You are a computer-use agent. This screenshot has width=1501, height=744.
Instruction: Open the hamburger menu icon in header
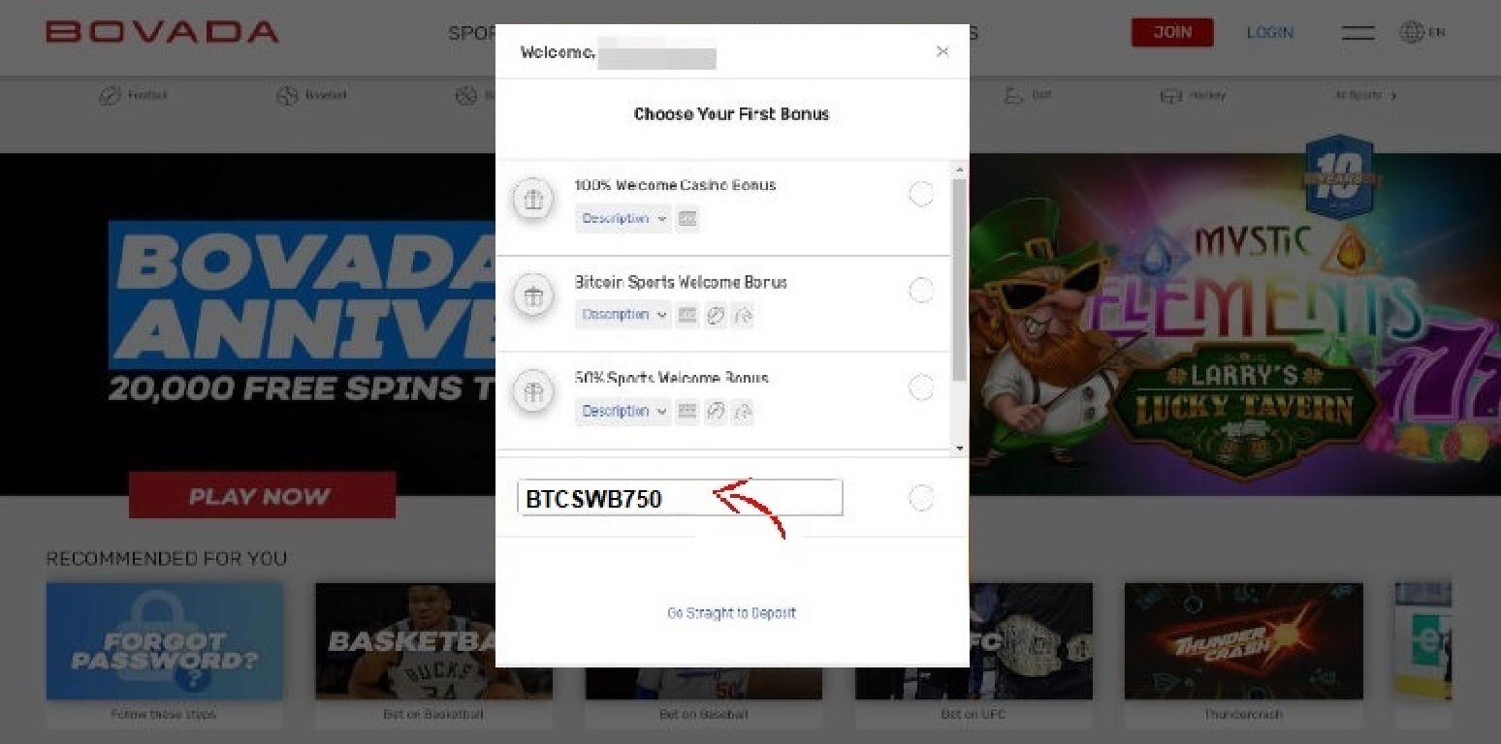click(x=1357, y=33)
